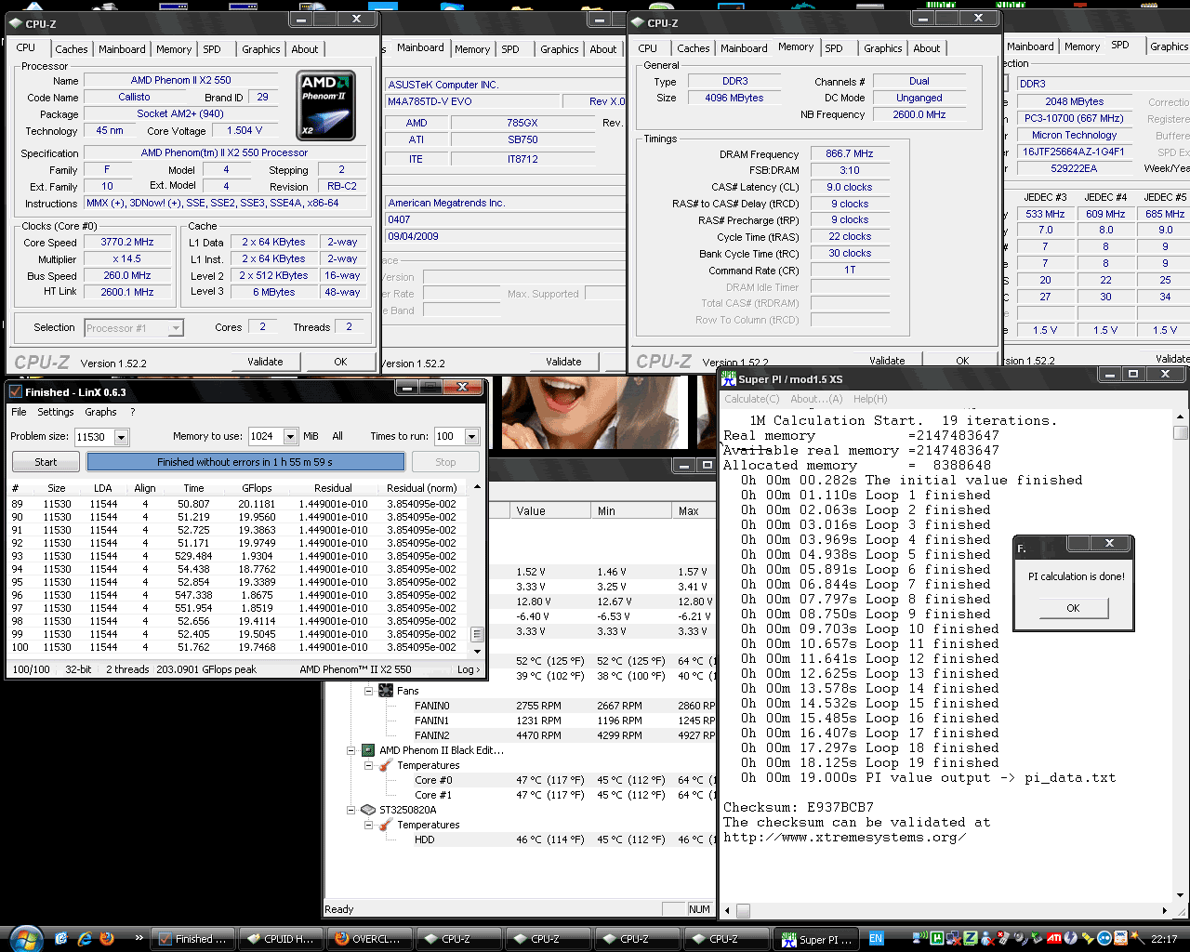The image size is (1190, 952).
Task: Click thermometer icon under ST3250820A
Action: tap(386, 825)
